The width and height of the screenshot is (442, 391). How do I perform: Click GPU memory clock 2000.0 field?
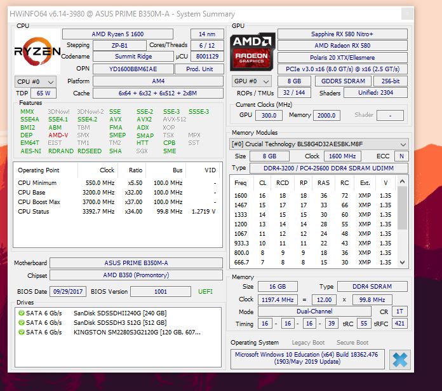(x=326, y=115)
